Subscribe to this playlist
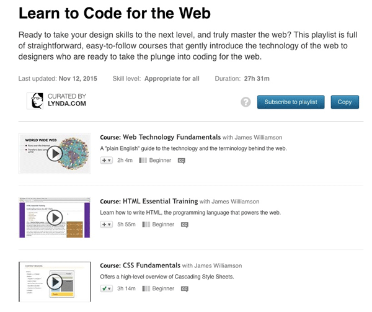Screen dimensions: 372x312 (x=291, y=102)
